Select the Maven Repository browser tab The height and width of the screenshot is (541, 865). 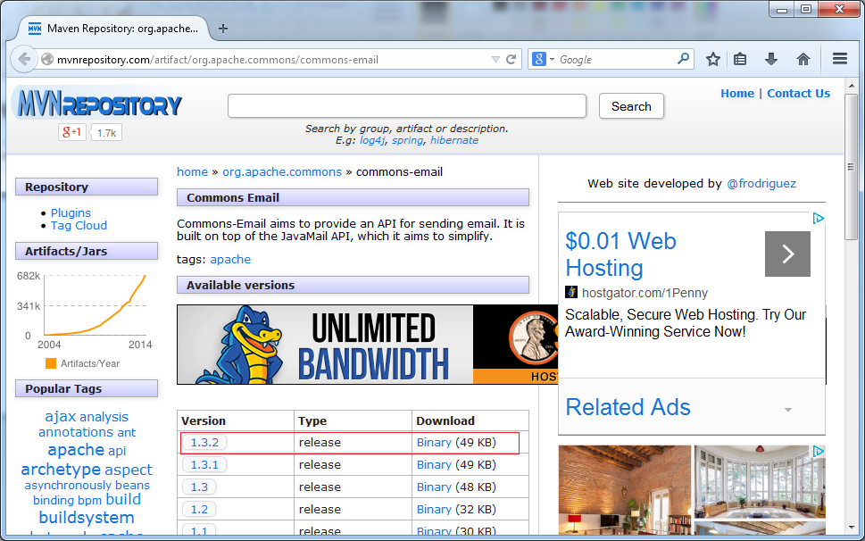click(x=114, y=29)
